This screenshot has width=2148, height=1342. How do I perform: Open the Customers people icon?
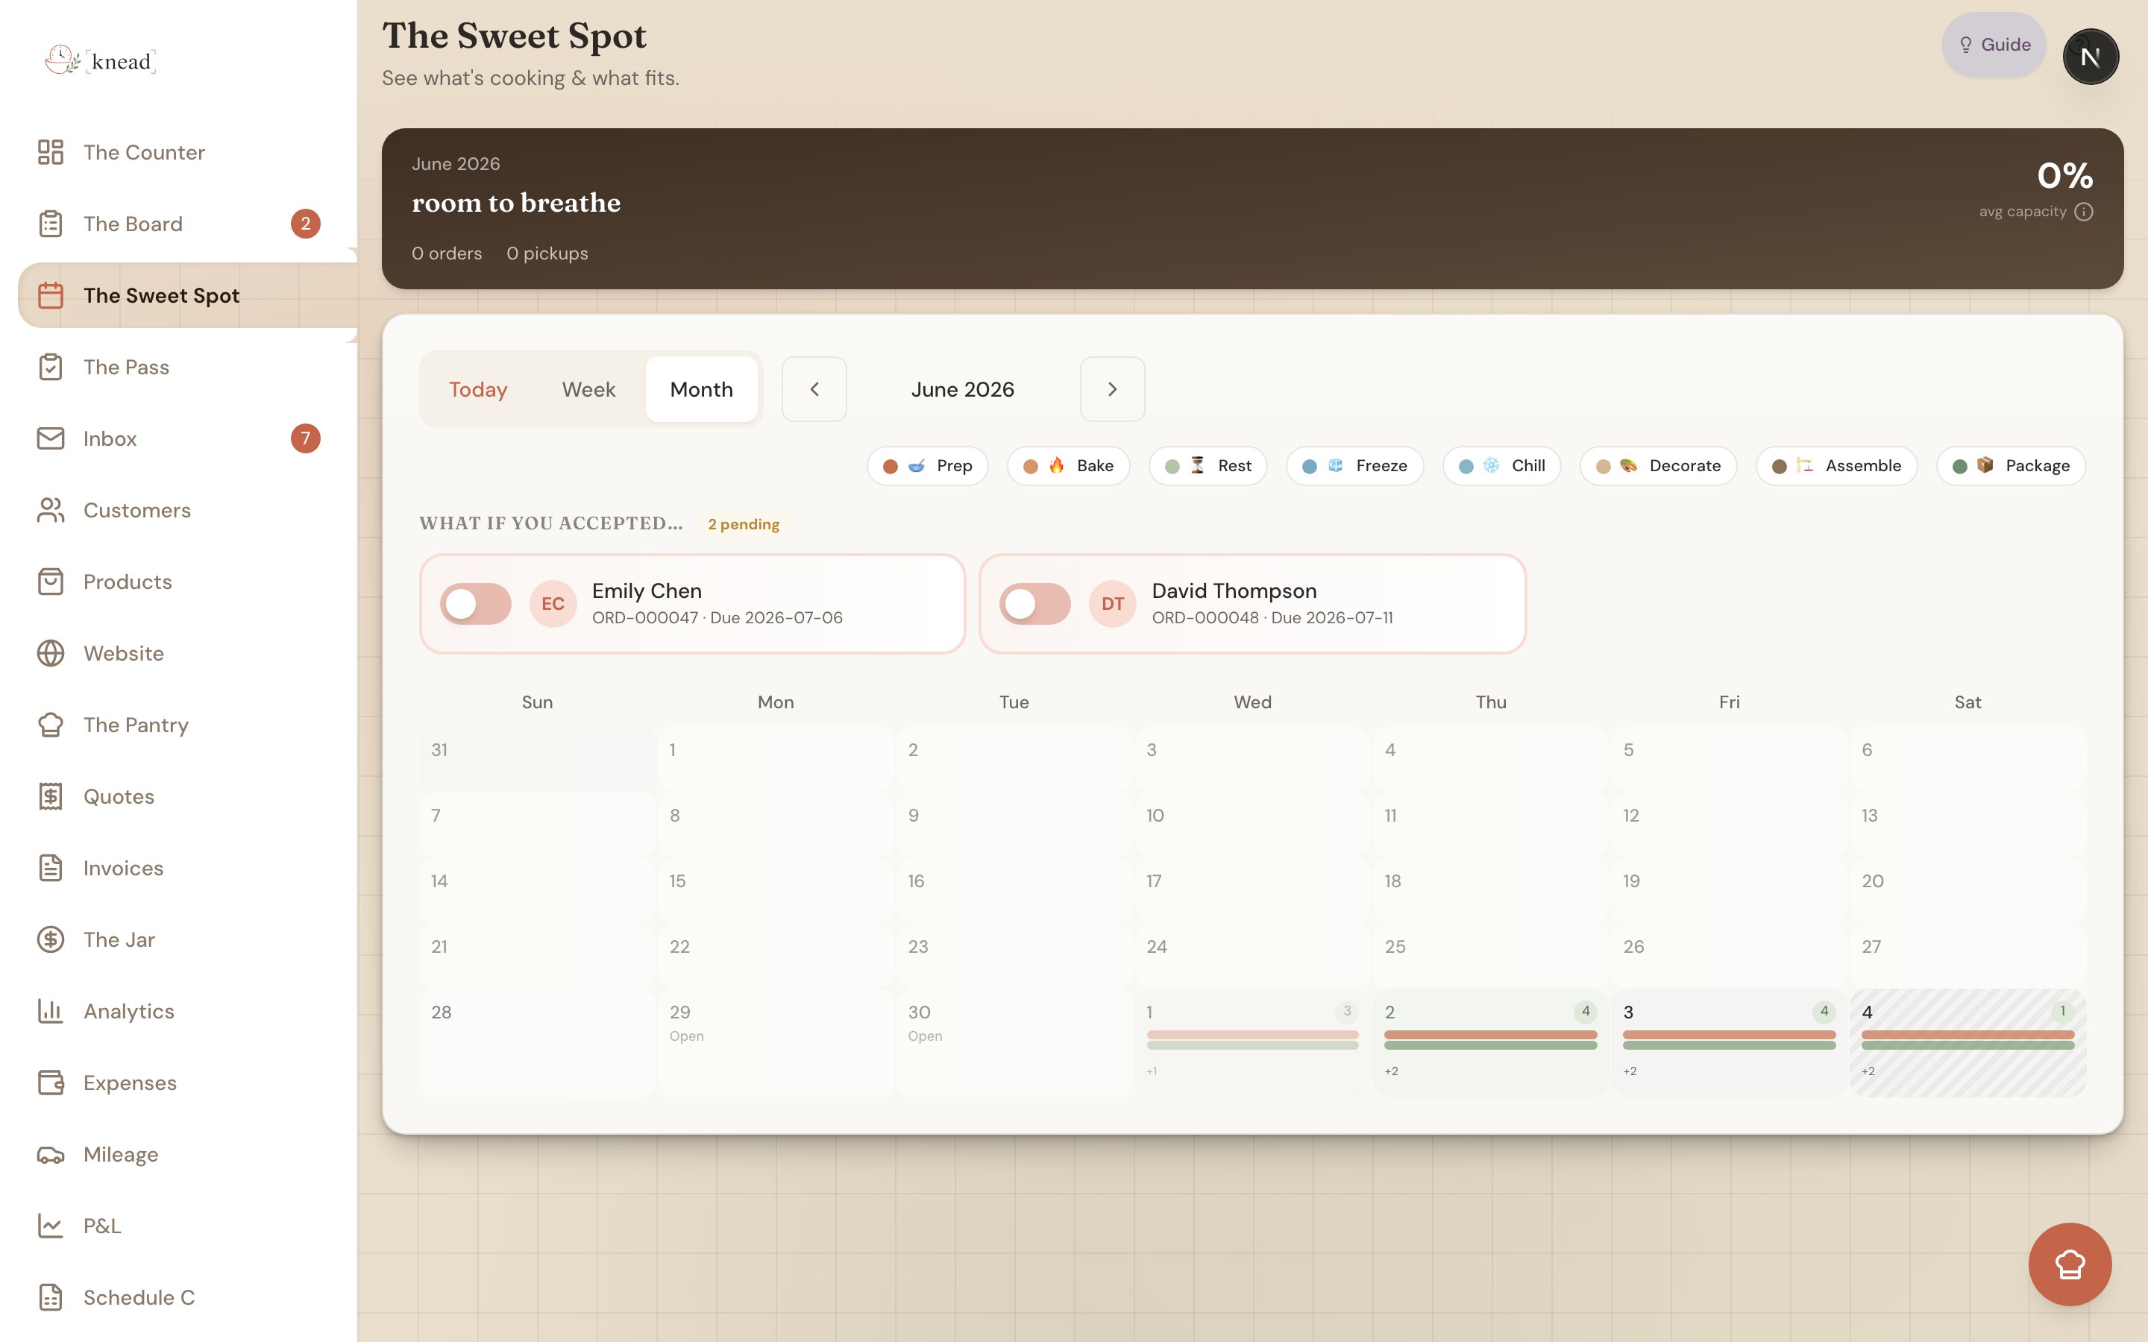[51, 511]
